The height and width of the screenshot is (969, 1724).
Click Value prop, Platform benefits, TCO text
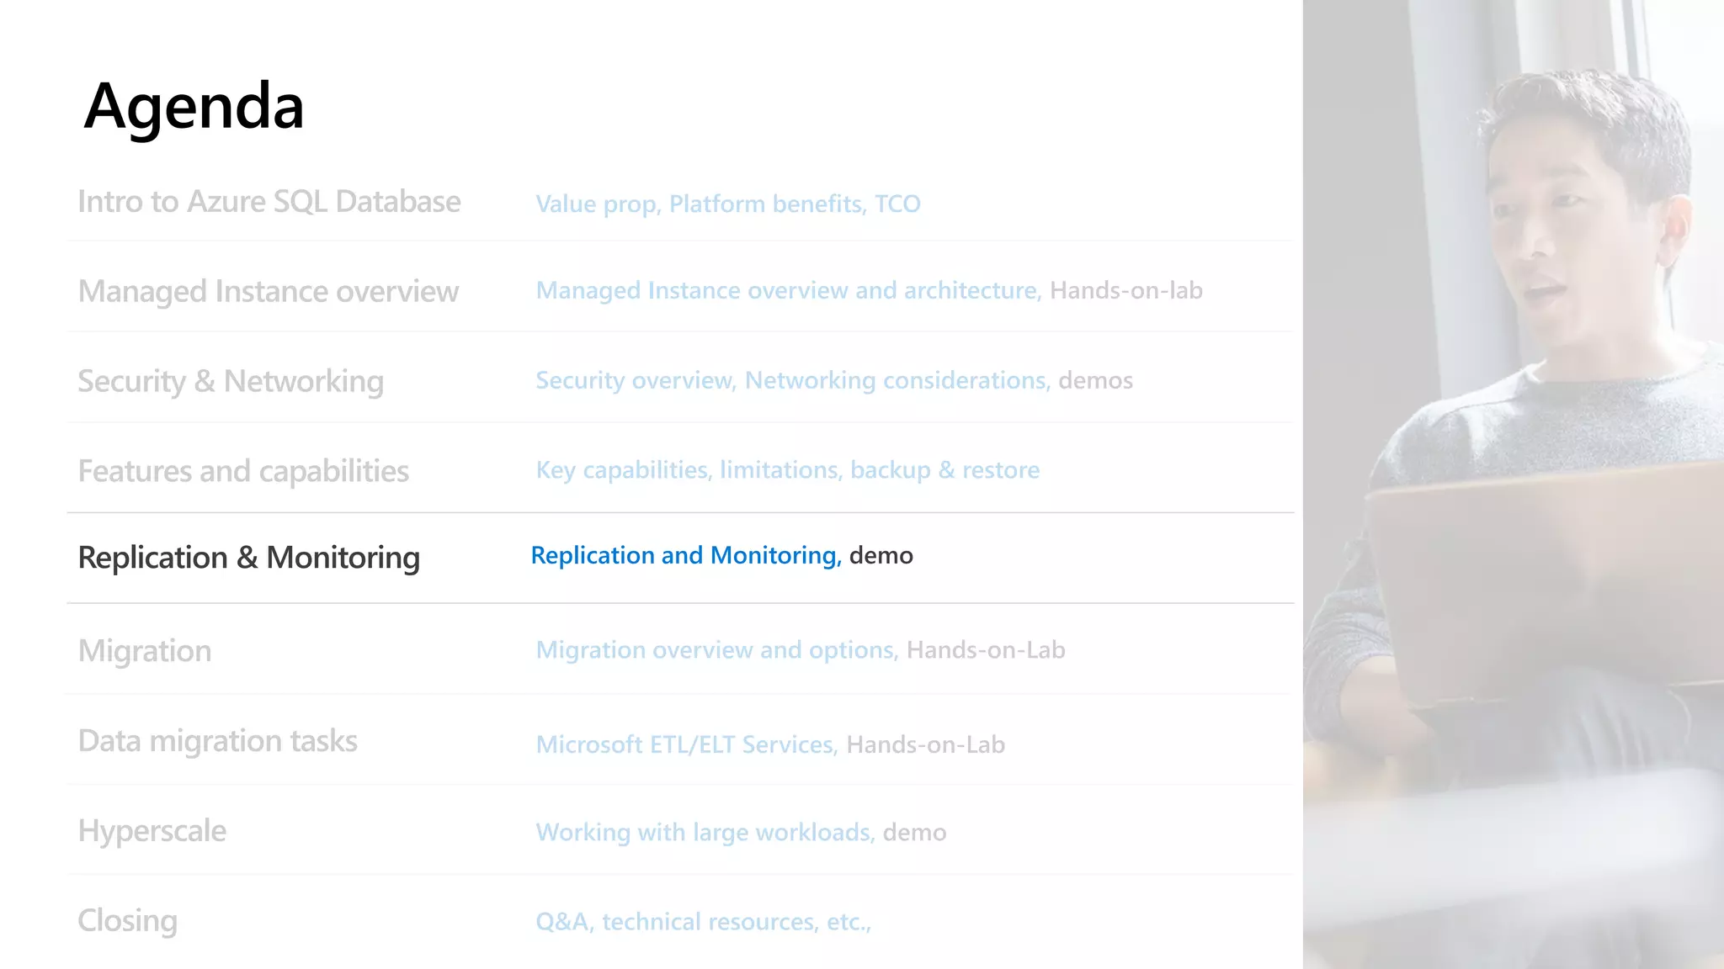728,204
